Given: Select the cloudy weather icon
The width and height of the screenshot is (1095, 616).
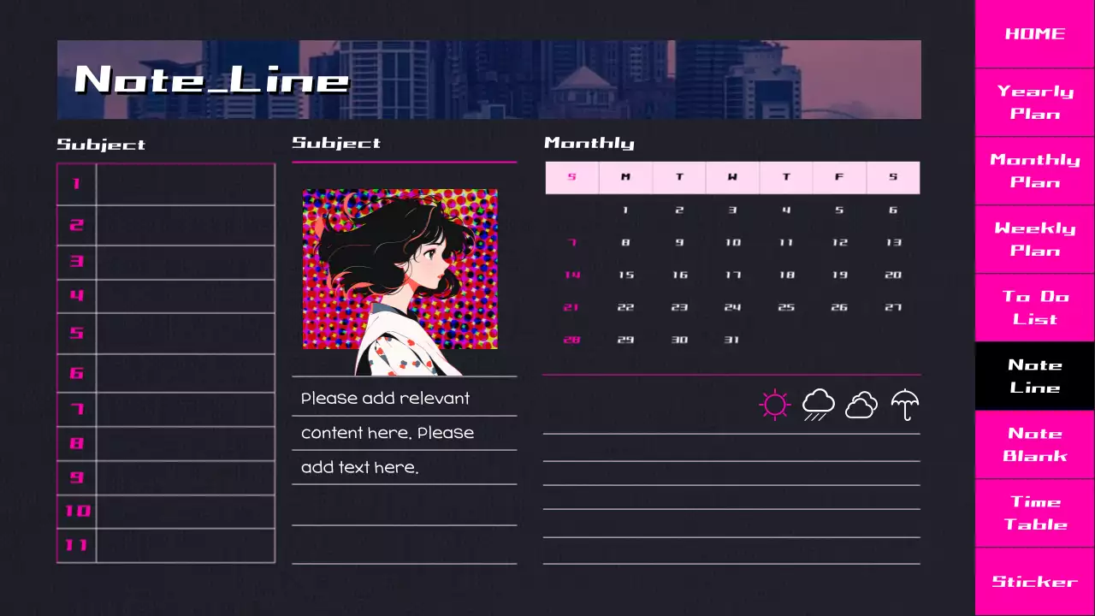Looking at the screenshot, I should pyautogui.click(x=861, y=404).
